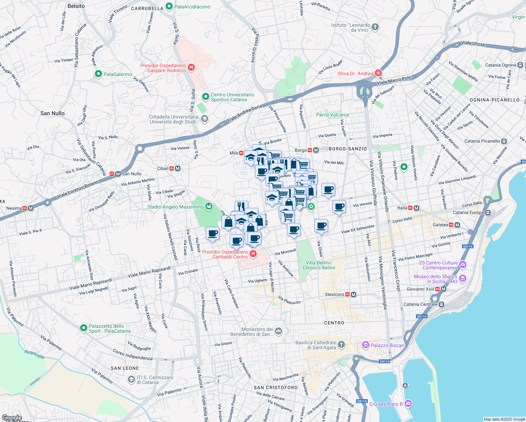Click the Nesima metro station icon
Image resolution: width=526 pixels, height=422 pixels.
31,208
